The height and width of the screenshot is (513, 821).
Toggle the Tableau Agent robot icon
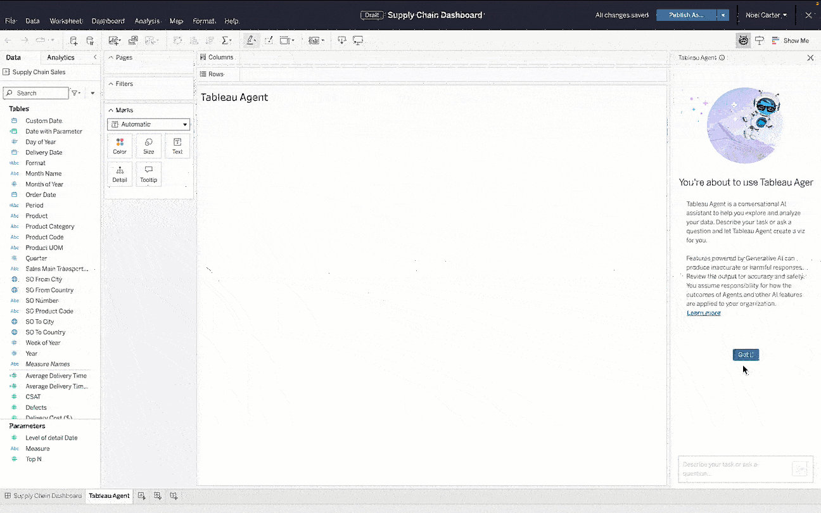pyautogui.click(x=743, y=41)
